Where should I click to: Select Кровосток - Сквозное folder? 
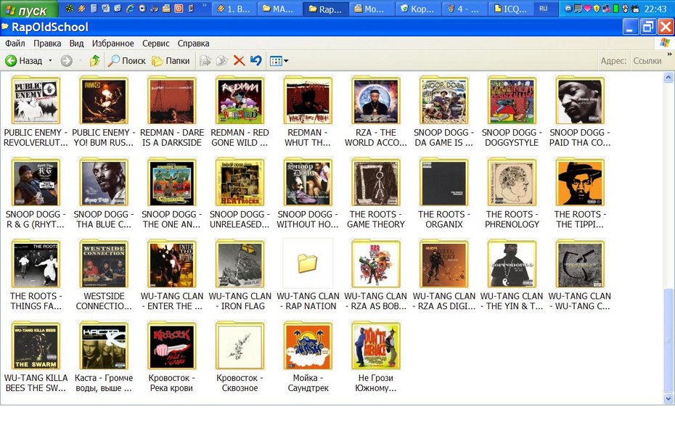click(x=240, y=357)
